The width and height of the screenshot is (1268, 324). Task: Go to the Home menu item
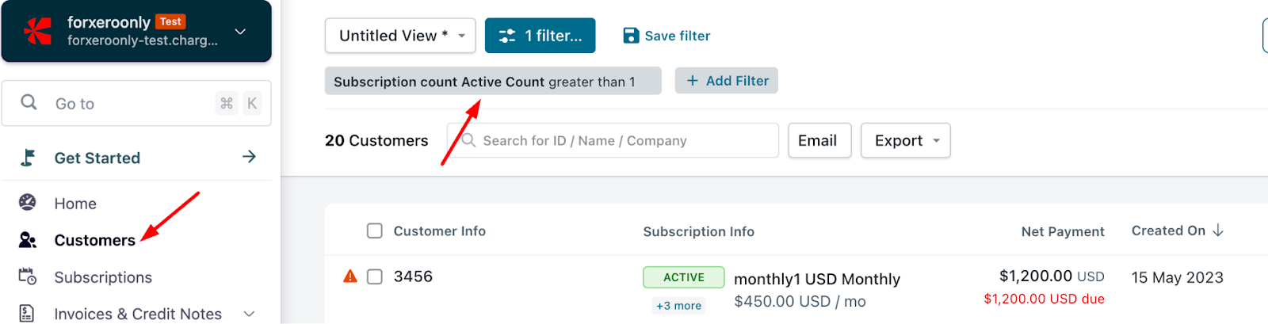[x=75, y=204]
